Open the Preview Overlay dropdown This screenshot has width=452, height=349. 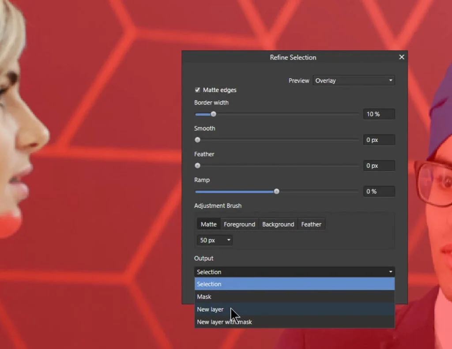coord(354,80)
